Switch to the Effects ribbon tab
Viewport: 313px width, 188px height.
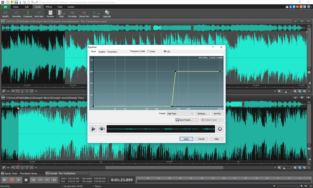coord(49,7)
